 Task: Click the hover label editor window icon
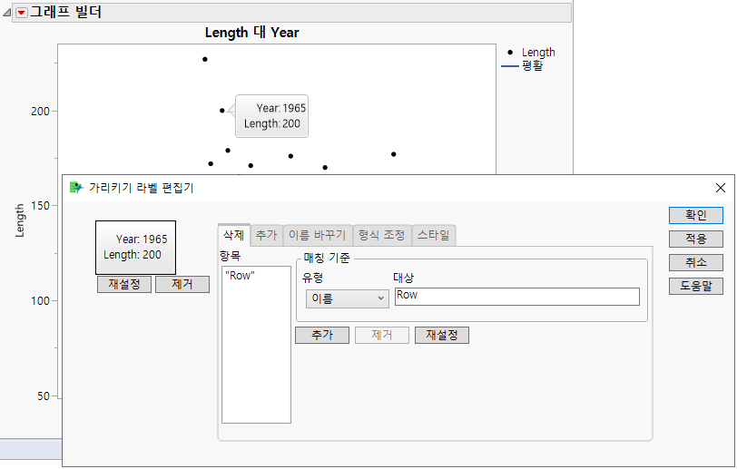[x=76, y=188]
